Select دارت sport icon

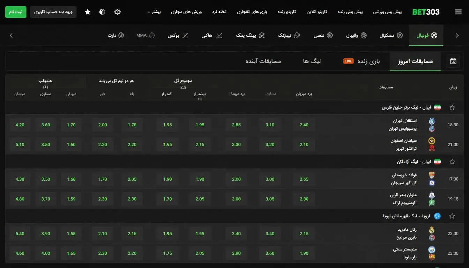pyautogui.click(x=116, y=35)
